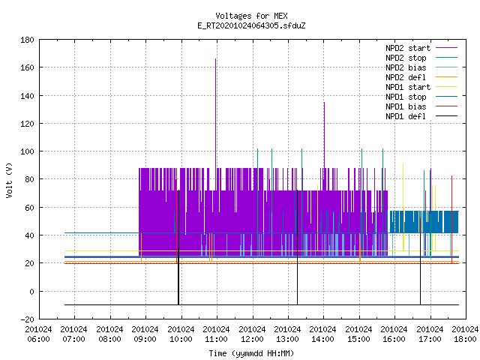The width and height of the screenshot is (480, 360).
Task: Click the 'NPD2 defl' legend label
Action: point(406,77)
